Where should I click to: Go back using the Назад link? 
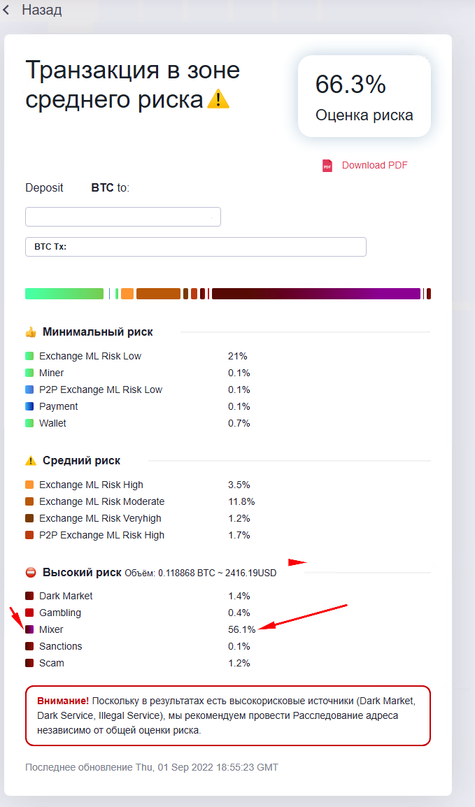41,10
